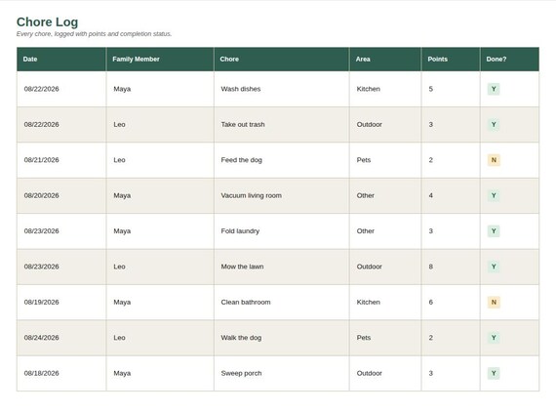Click Pets area in Feed the dog row
Image resolution: width=556 pixels, height=412 pixels.
point(364,160)
